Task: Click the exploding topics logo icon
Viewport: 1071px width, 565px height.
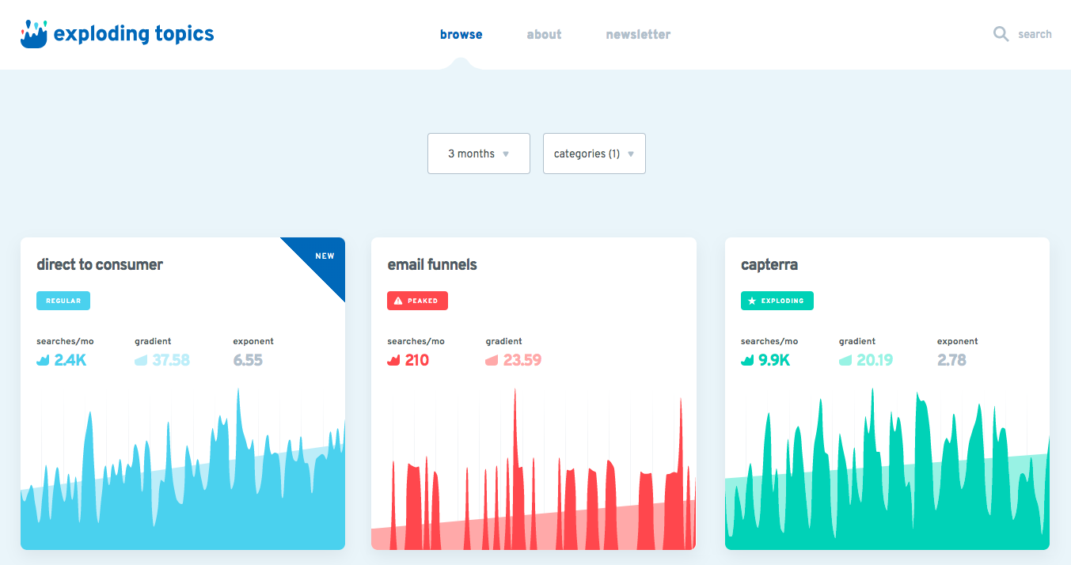Action: click(x=34, y=34)
